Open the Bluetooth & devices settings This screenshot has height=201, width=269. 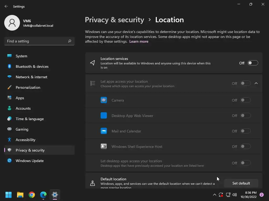pos(32,66)
